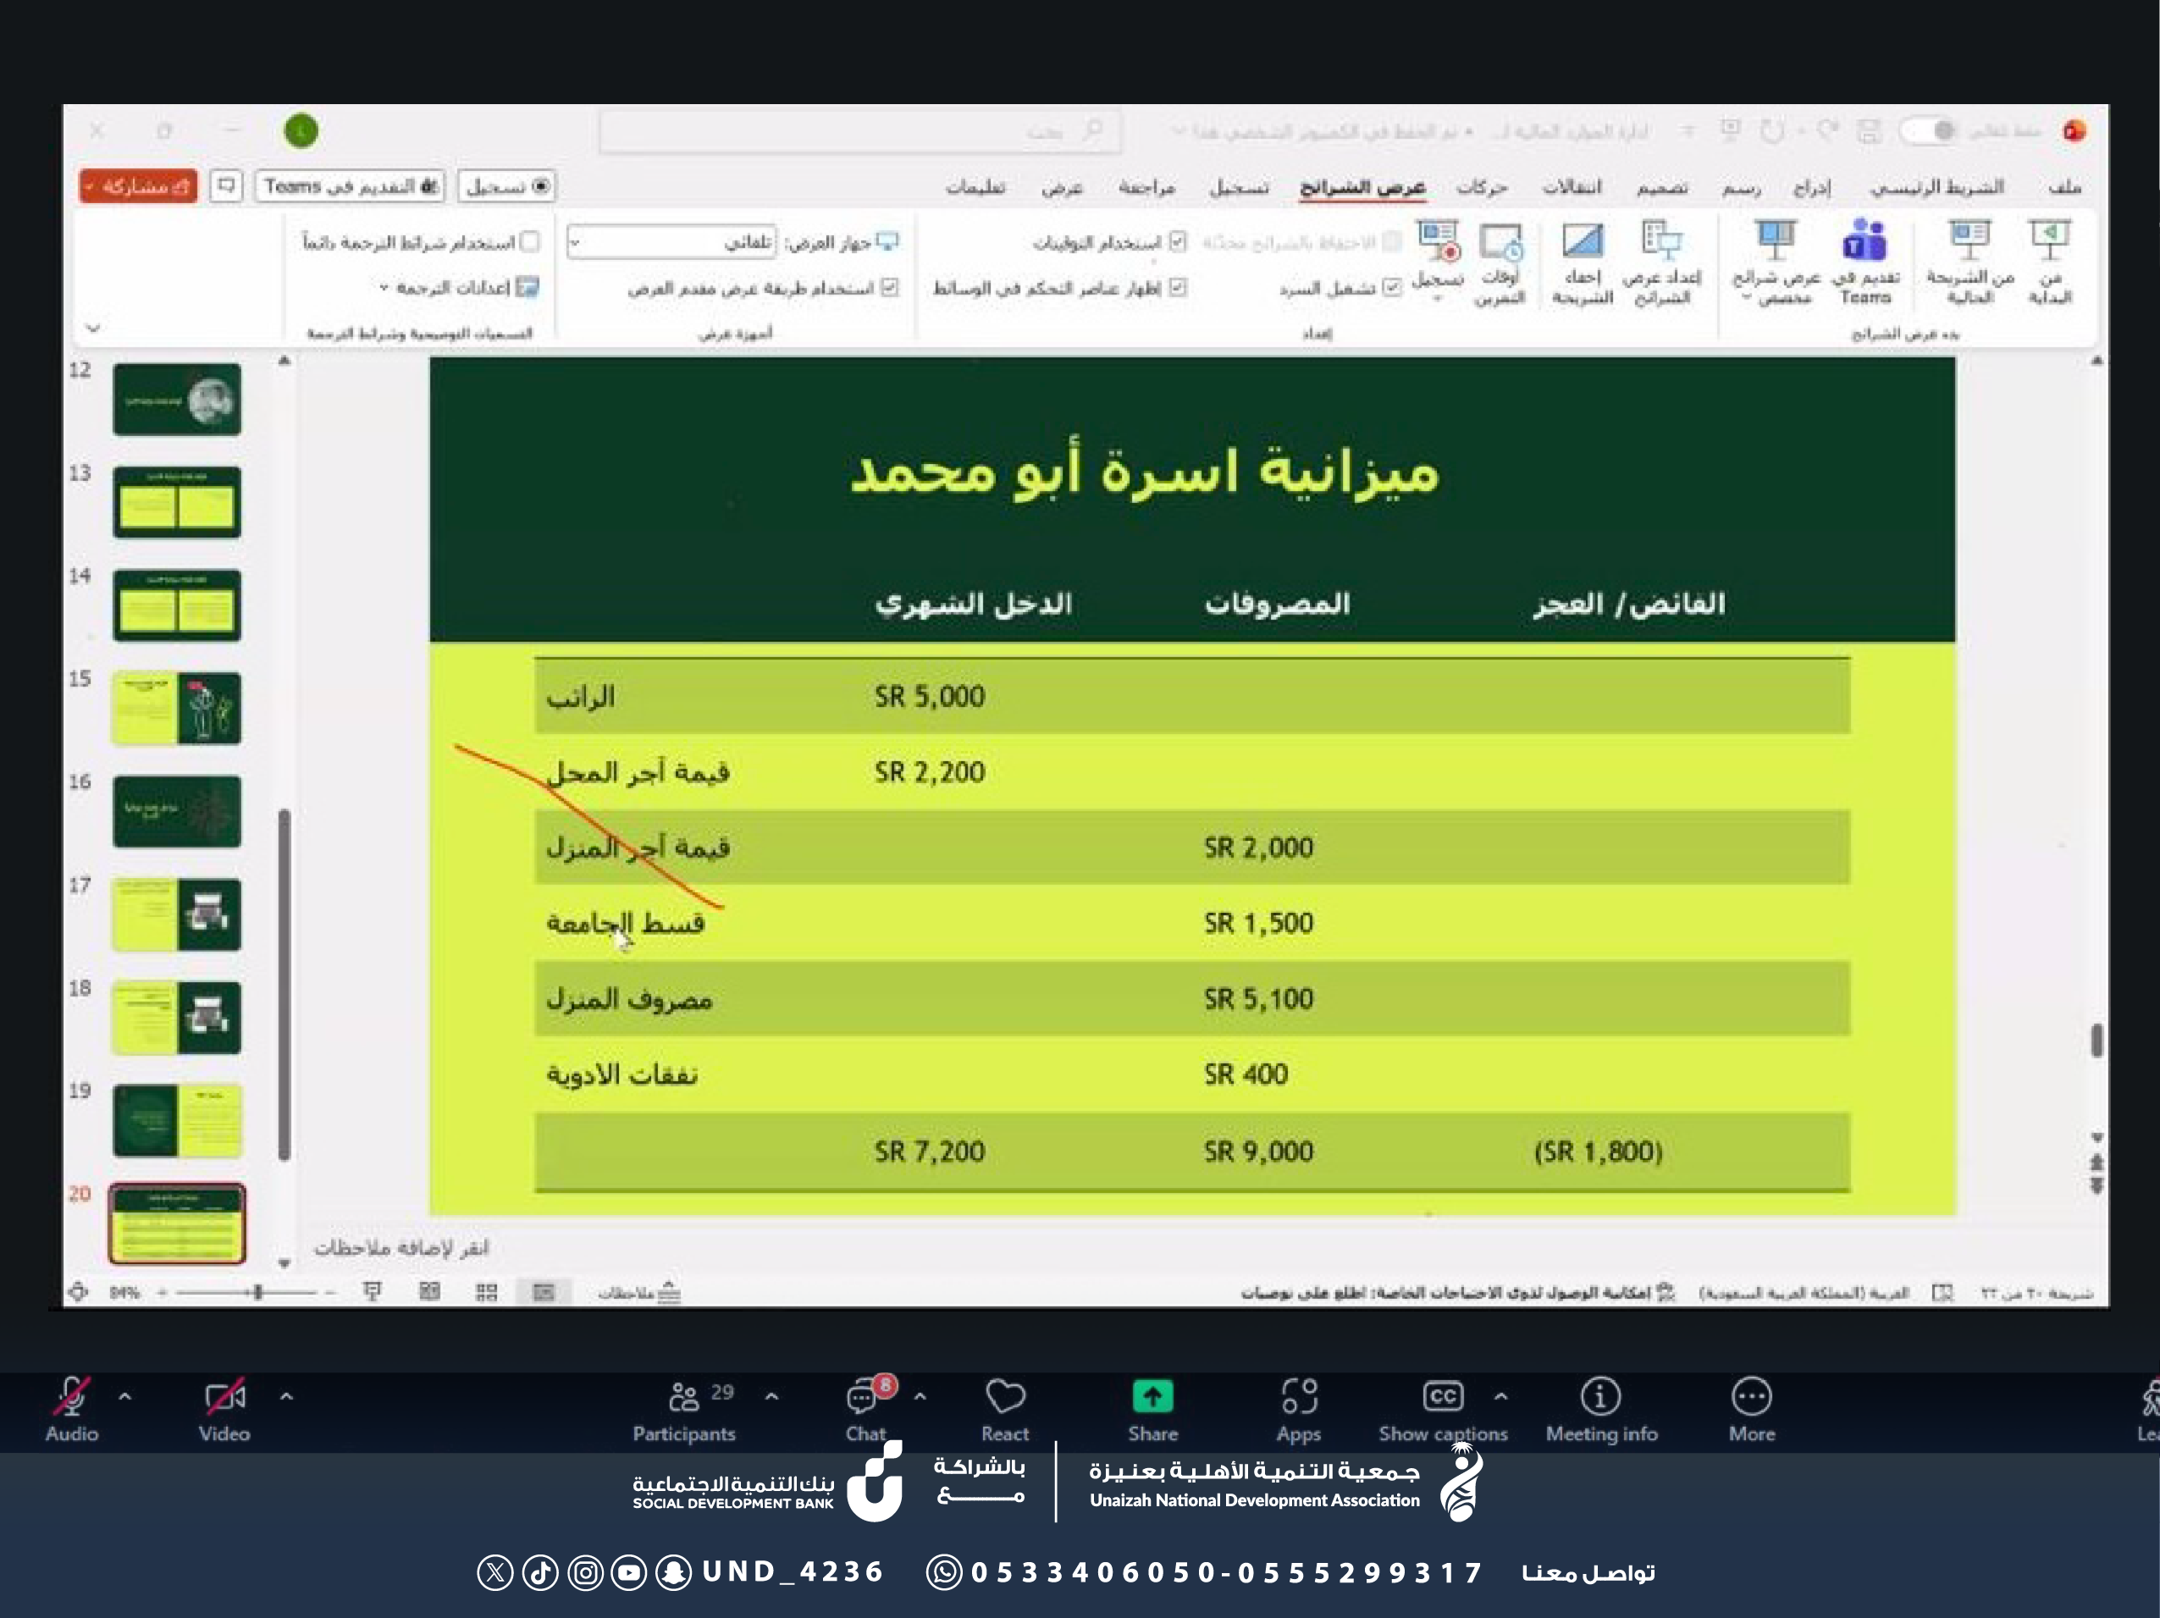2160x1618 pixels.
Task: Open the Chat icon with notification badge
Action: 863,1397
